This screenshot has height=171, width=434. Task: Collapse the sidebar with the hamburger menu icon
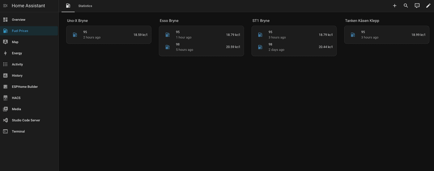tap(5, 6)
